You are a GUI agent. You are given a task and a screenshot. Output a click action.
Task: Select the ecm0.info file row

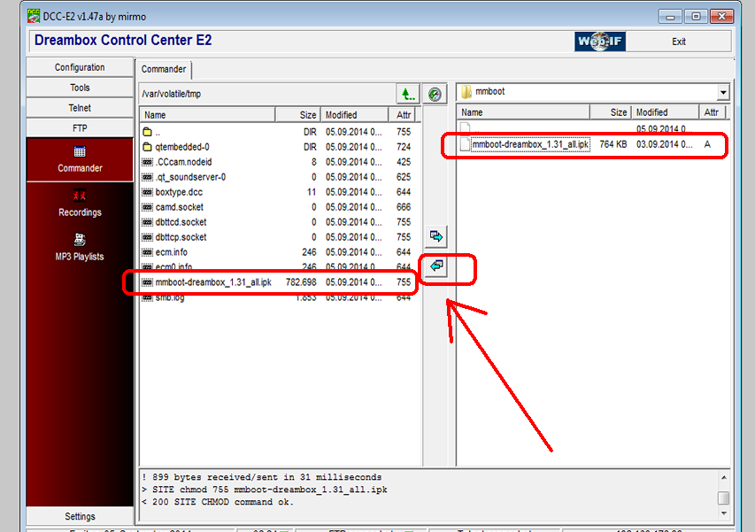coord(277,266)
